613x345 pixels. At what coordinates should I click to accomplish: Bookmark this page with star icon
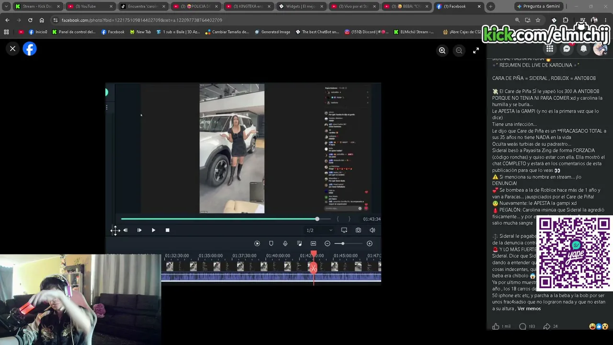(538, 20)
